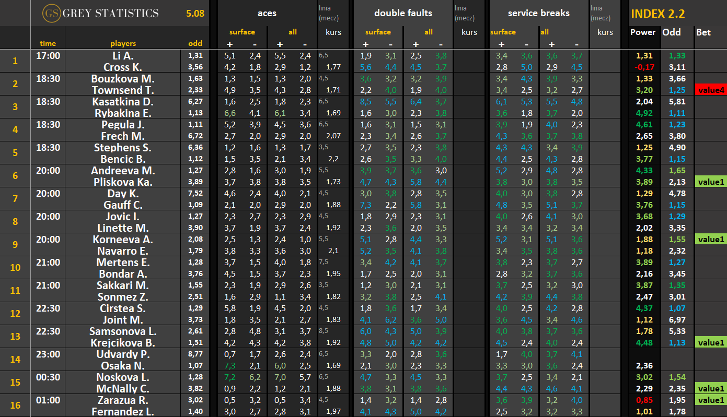Select player Stephens S.
Image resolution: width=727 pixels, height=417 pixels.
123,147
